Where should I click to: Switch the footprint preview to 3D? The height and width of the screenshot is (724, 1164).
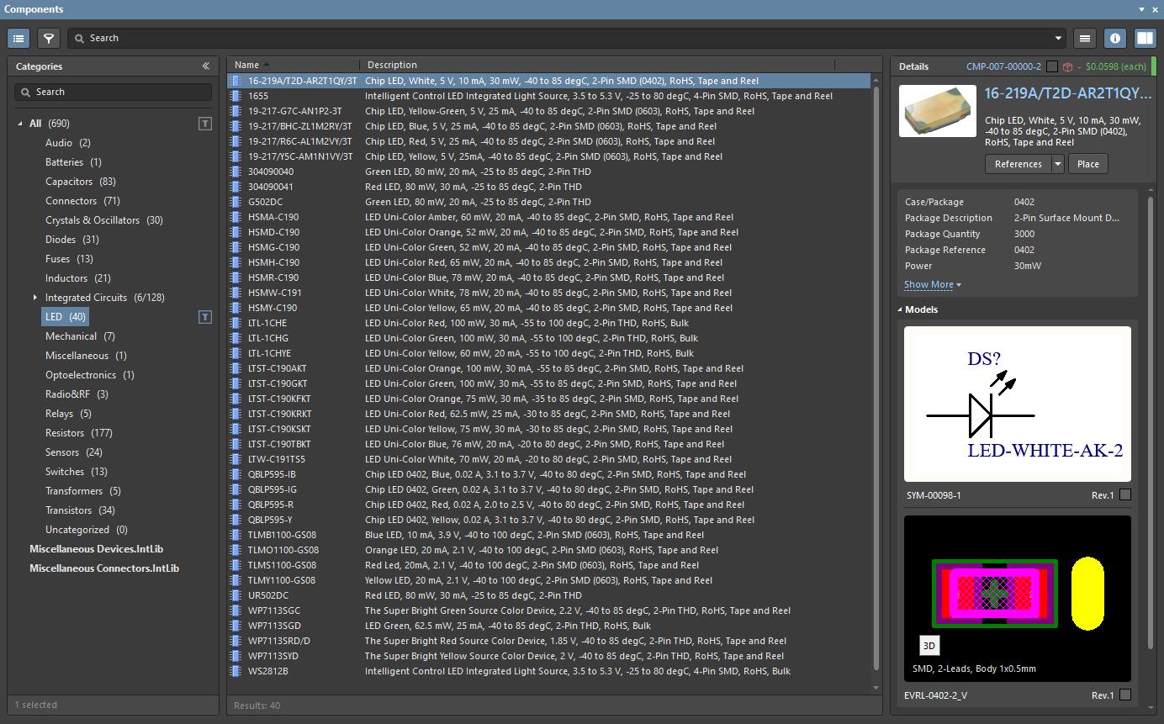pyautogui.click(x=929, y=646)
